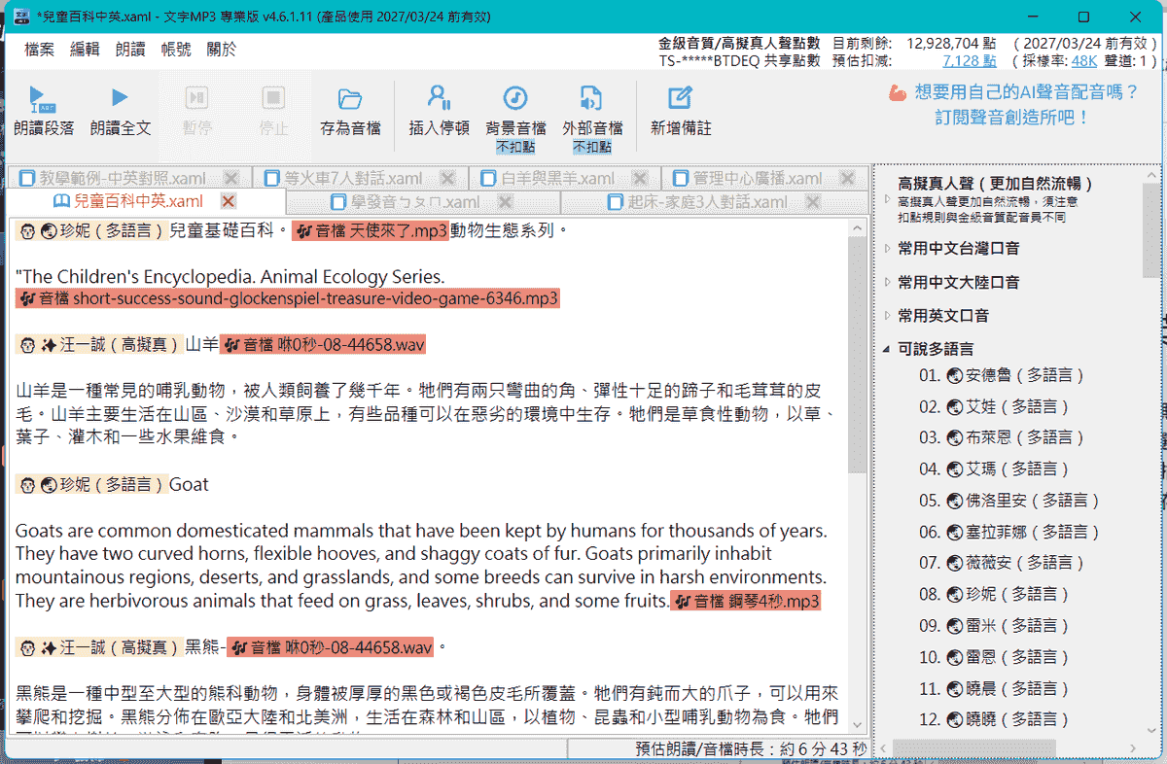Image resolution: width=1167 pixels, height=764 pixels.
Task: Click the 外部音檔 external audio icon
Action: click(x=591, y=98)
